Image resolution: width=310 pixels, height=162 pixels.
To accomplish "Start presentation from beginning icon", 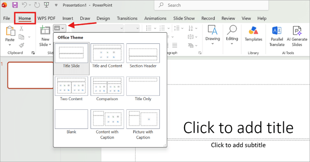I will pos(46,5).
